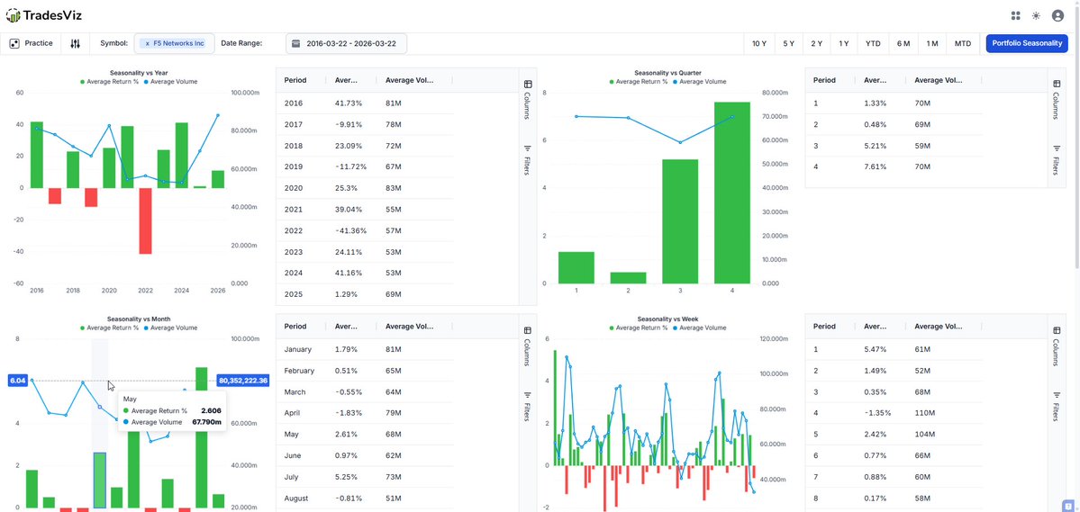Image resolution: width=1080 pixels, height=512 pixels.
Task: Click the help widget icon at bottom corner
Action: coord(1068,507)
